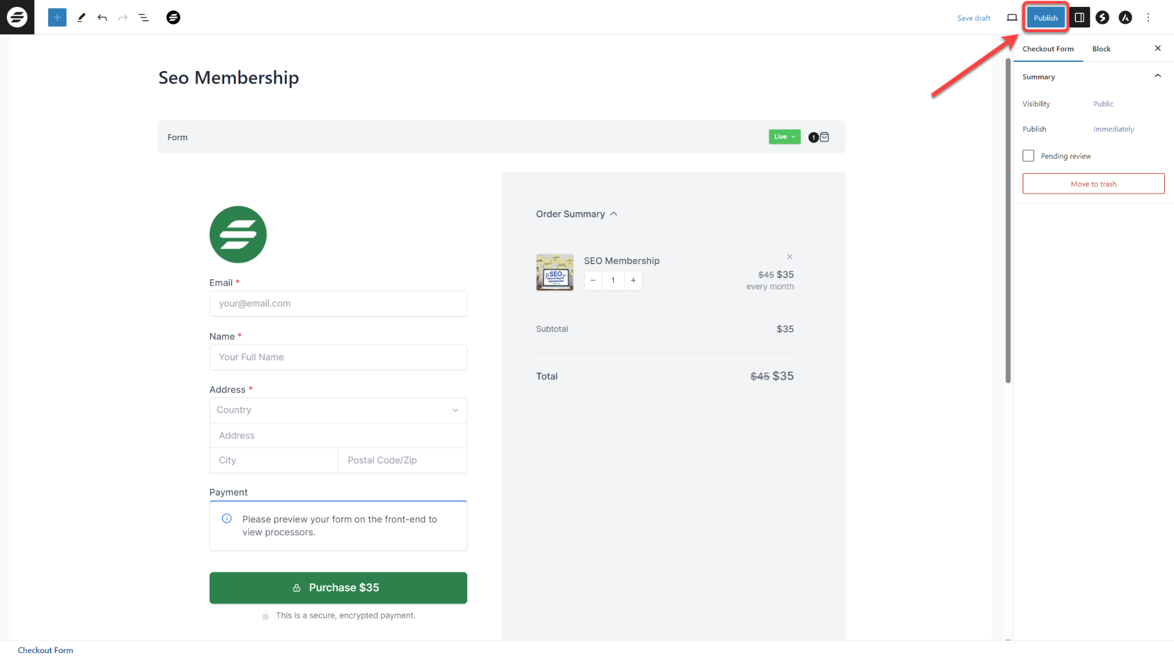Collapse the Summary panel chevron
Screen dimensions: 1174x660
click(1157, 76)
